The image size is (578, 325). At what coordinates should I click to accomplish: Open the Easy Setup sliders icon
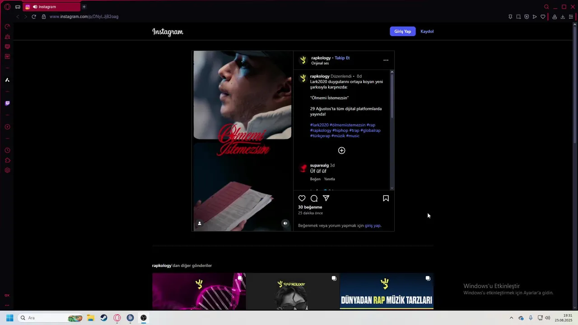(571, 17)
